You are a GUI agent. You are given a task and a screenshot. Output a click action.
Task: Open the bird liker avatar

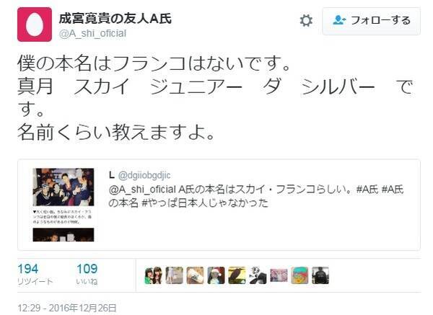pyautogui.click(x=237, y=275)
